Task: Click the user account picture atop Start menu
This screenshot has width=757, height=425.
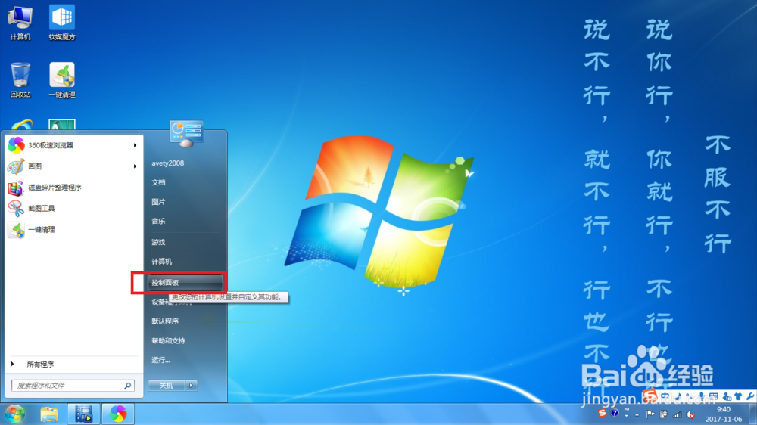Action: tap(186, 133)
